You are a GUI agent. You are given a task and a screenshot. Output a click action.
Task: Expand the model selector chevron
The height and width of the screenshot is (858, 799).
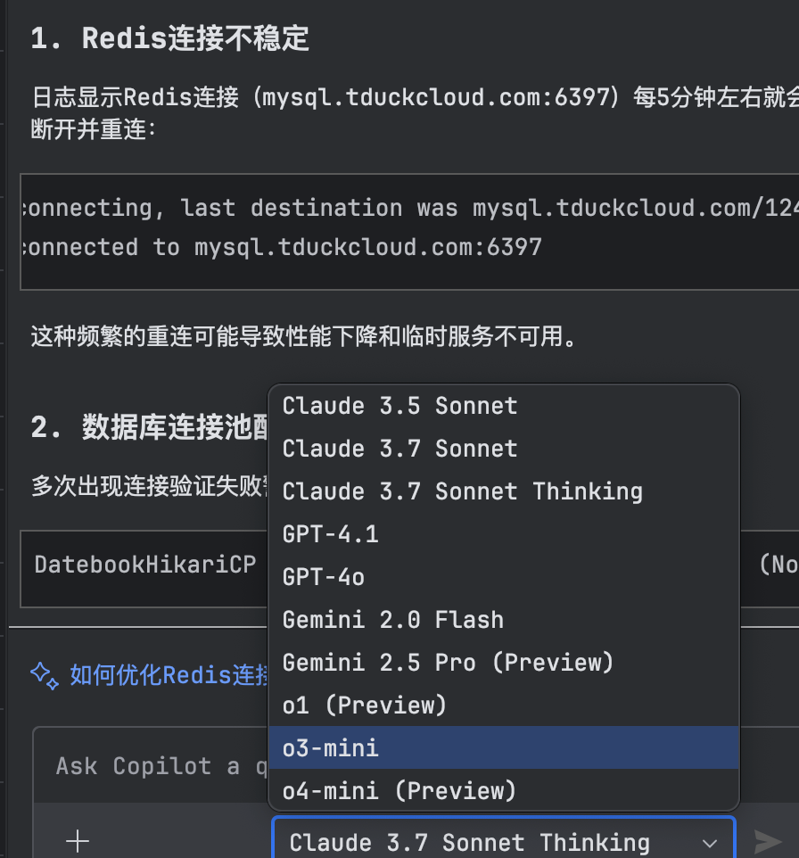pos(709,843)
